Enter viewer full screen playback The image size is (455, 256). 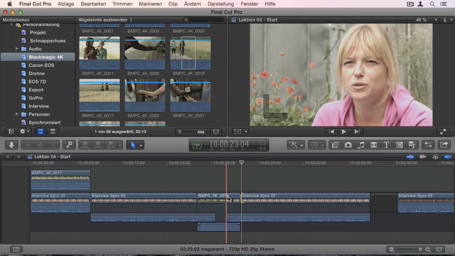[443, 132]
